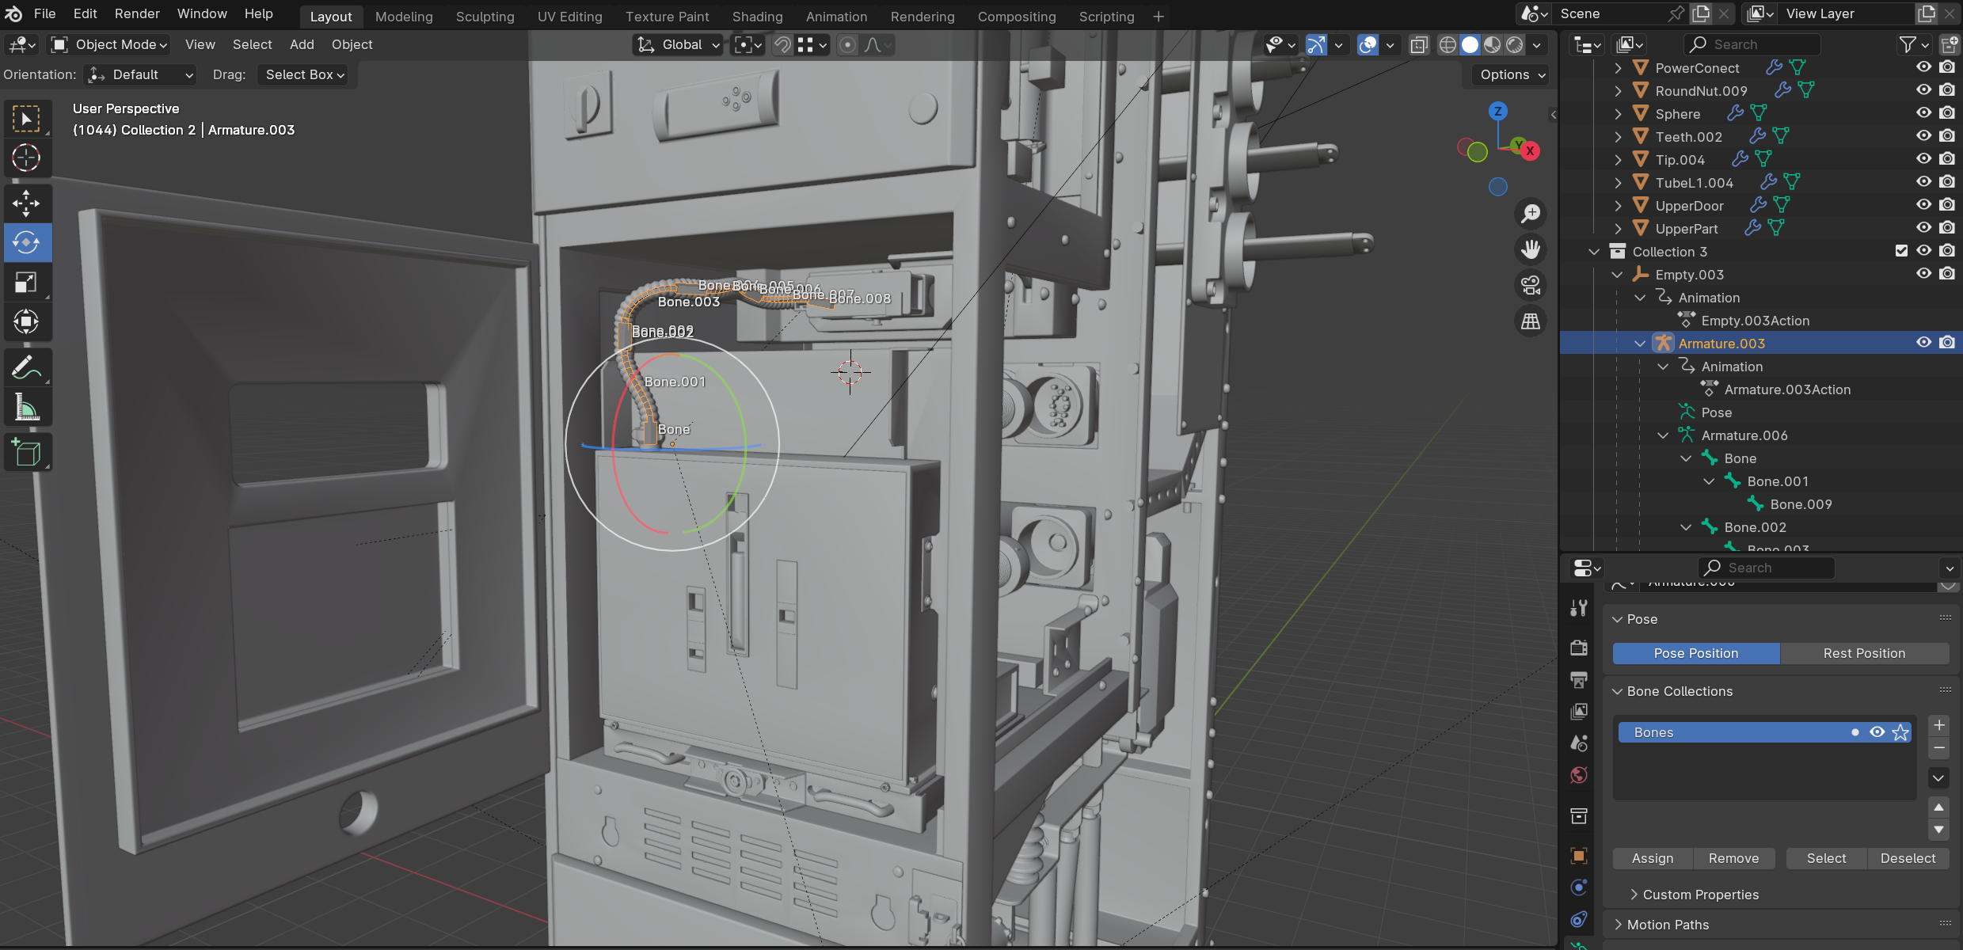The height and width of the screenshot is (950, 1963).
Task: Click the Assign button
Action: [1653, 858]
